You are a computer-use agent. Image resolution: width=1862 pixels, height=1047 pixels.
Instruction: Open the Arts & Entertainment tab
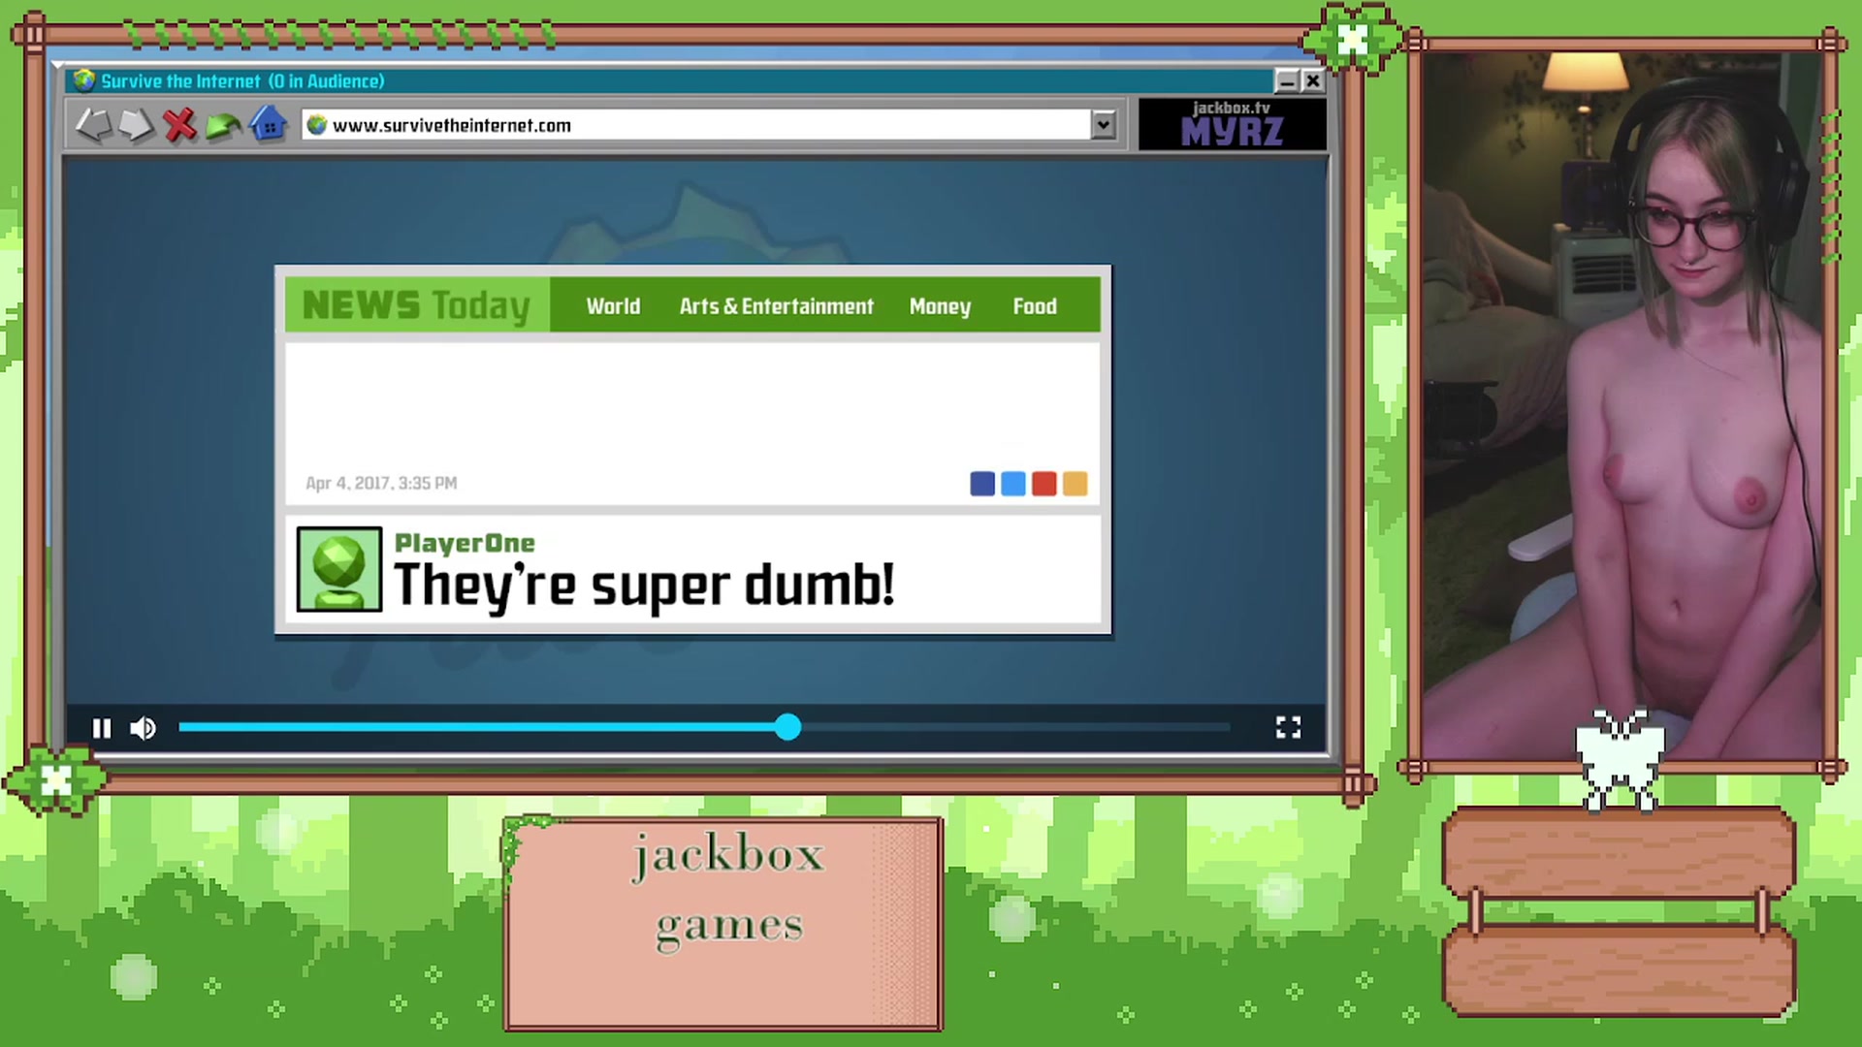[777, 306]
